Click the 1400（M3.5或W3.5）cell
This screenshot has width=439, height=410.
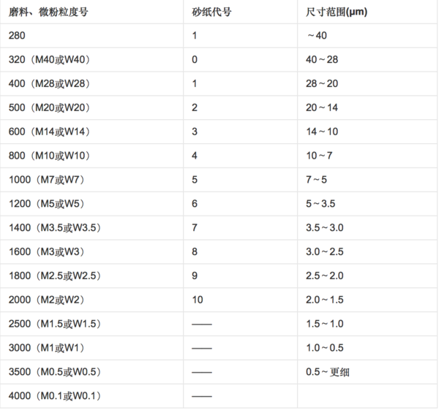tap(55, 227)
